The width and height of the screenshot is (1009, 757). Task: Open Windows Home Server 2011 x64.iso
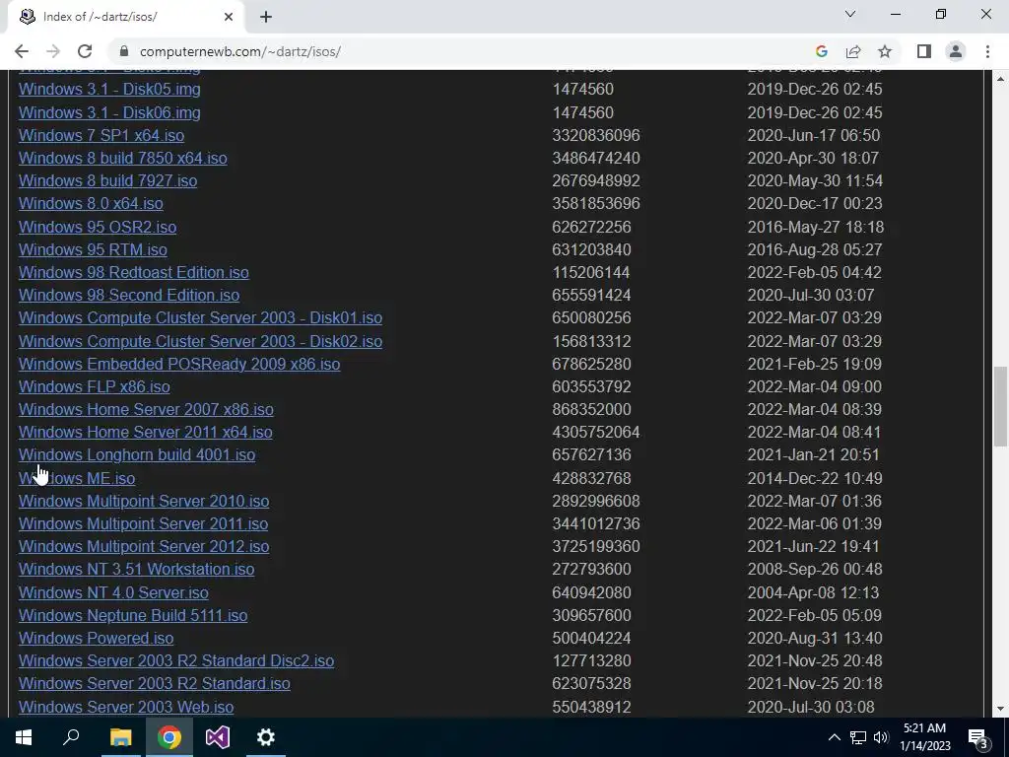pyautogui.click(x=146, y=432)
